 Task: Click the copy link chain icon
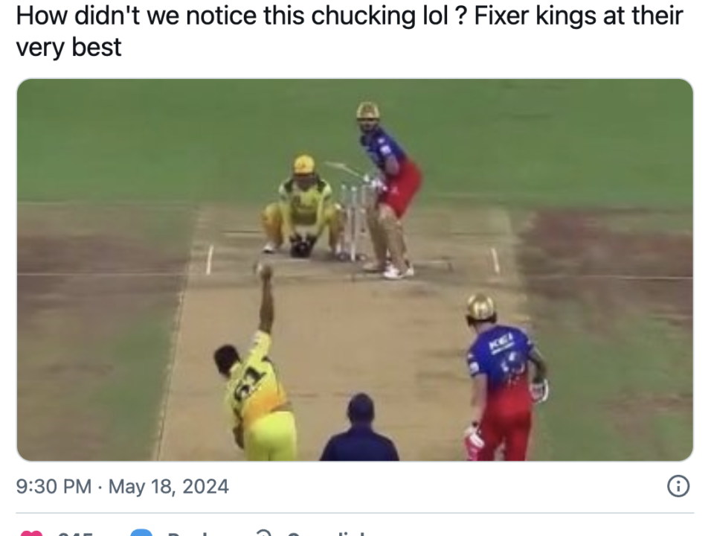(262, 532)
